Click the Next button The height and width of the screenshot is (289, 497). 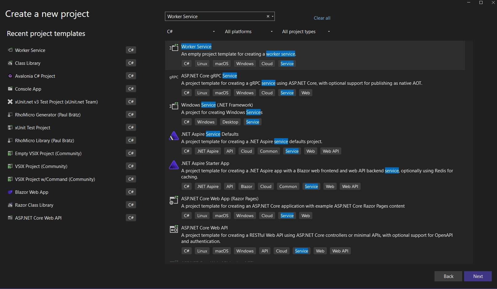(x=478, y=276)
